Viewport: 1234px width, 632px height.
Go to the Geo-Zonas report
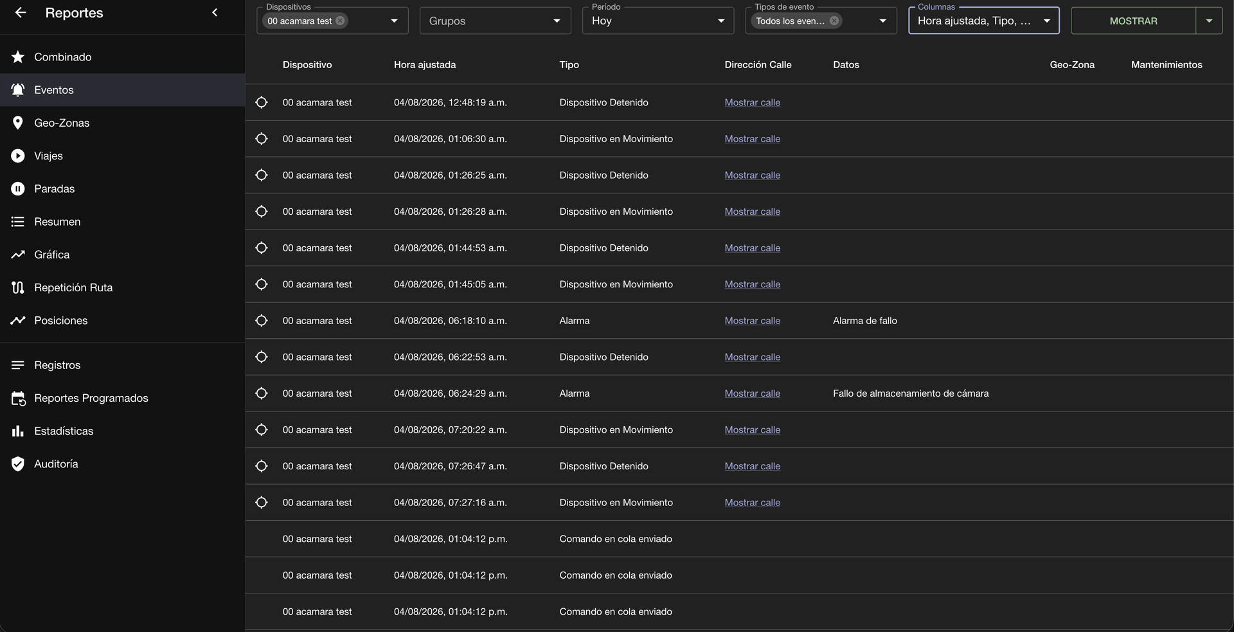tap(122, 123)
